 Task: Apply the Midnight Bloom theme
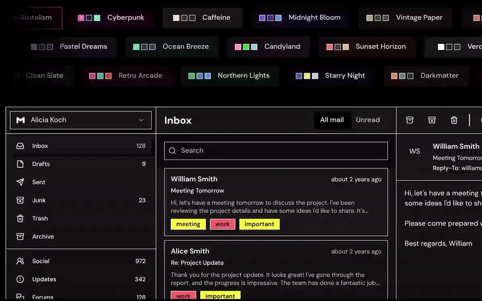[x=301, y=18]
